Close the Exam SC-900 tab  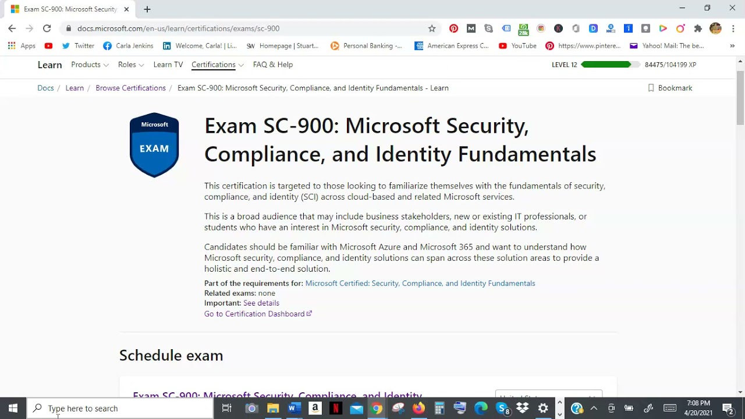click(x=126, y=9)
